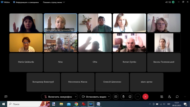Open the participants panel icon

click(x=170, y=97)
